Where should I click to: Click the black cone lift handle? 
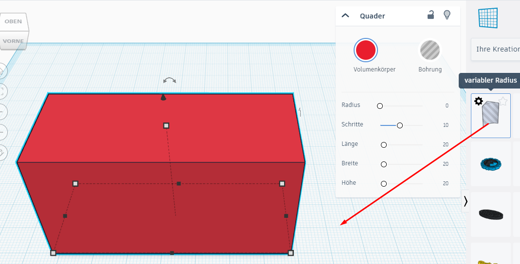point(163,97)
